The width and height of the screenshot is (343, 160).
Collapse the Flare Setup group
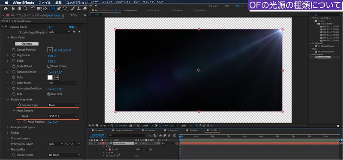click(x=8, y=37)
